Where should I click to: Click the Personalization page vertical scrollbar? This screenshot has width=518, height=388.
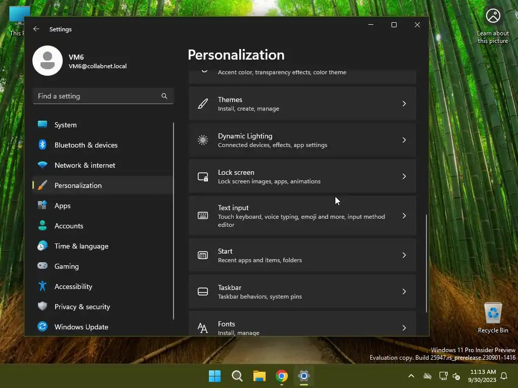tap(426, 263)
